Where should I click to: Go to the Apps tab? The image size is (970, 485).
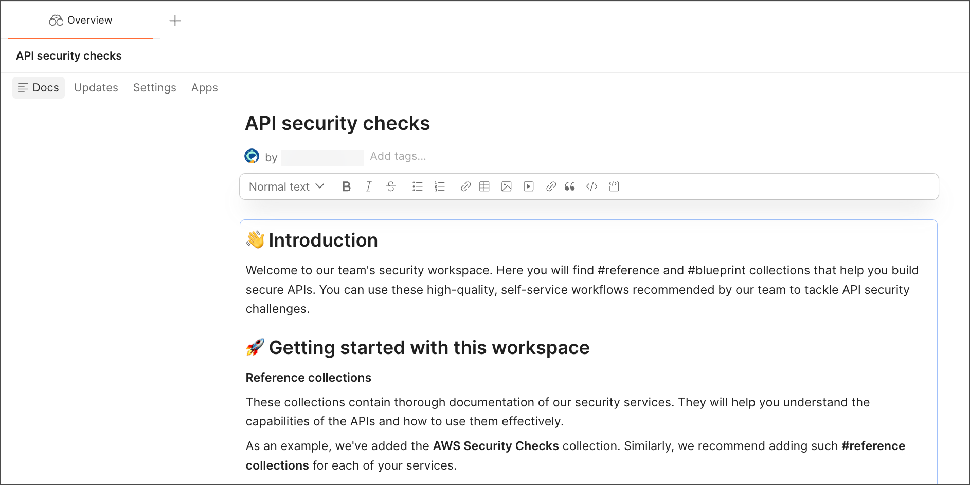[x=204, y=88]
